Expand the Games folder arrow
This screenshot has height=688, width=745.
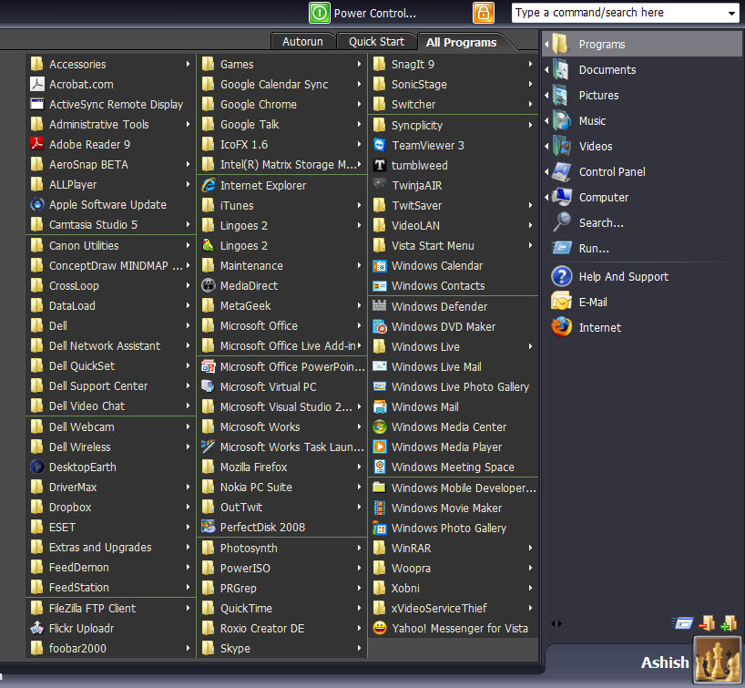point(359,64)
